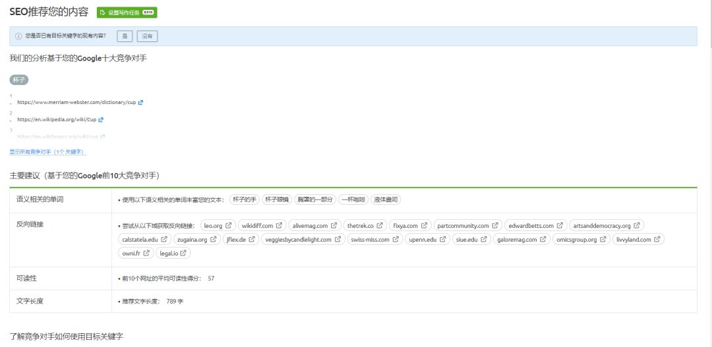This screenshot has width=712, height=347.
Task: Open external link icon for en.wikipedia.org URL
Action: pos(101,120)
